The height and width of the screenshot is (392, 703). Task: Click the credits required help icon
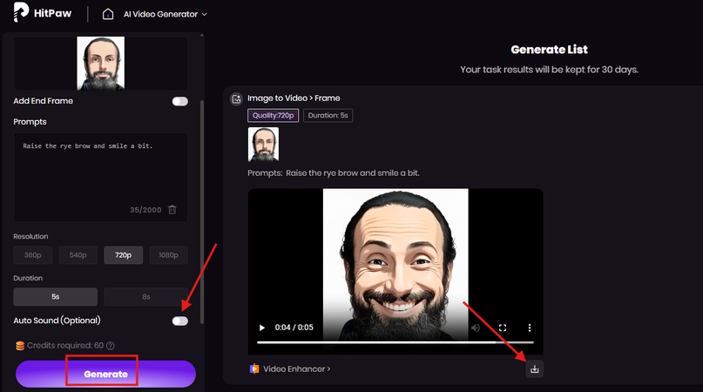[111, 346]
